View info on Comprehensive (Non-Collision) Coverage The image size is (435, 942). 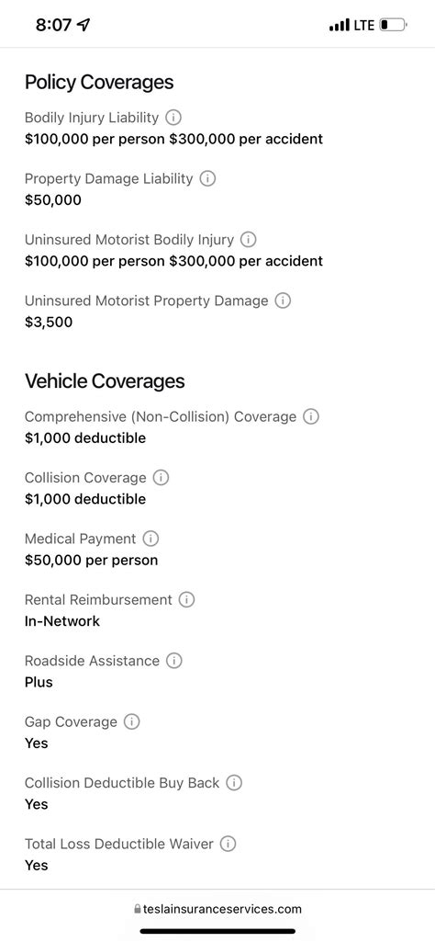[311, 416]
